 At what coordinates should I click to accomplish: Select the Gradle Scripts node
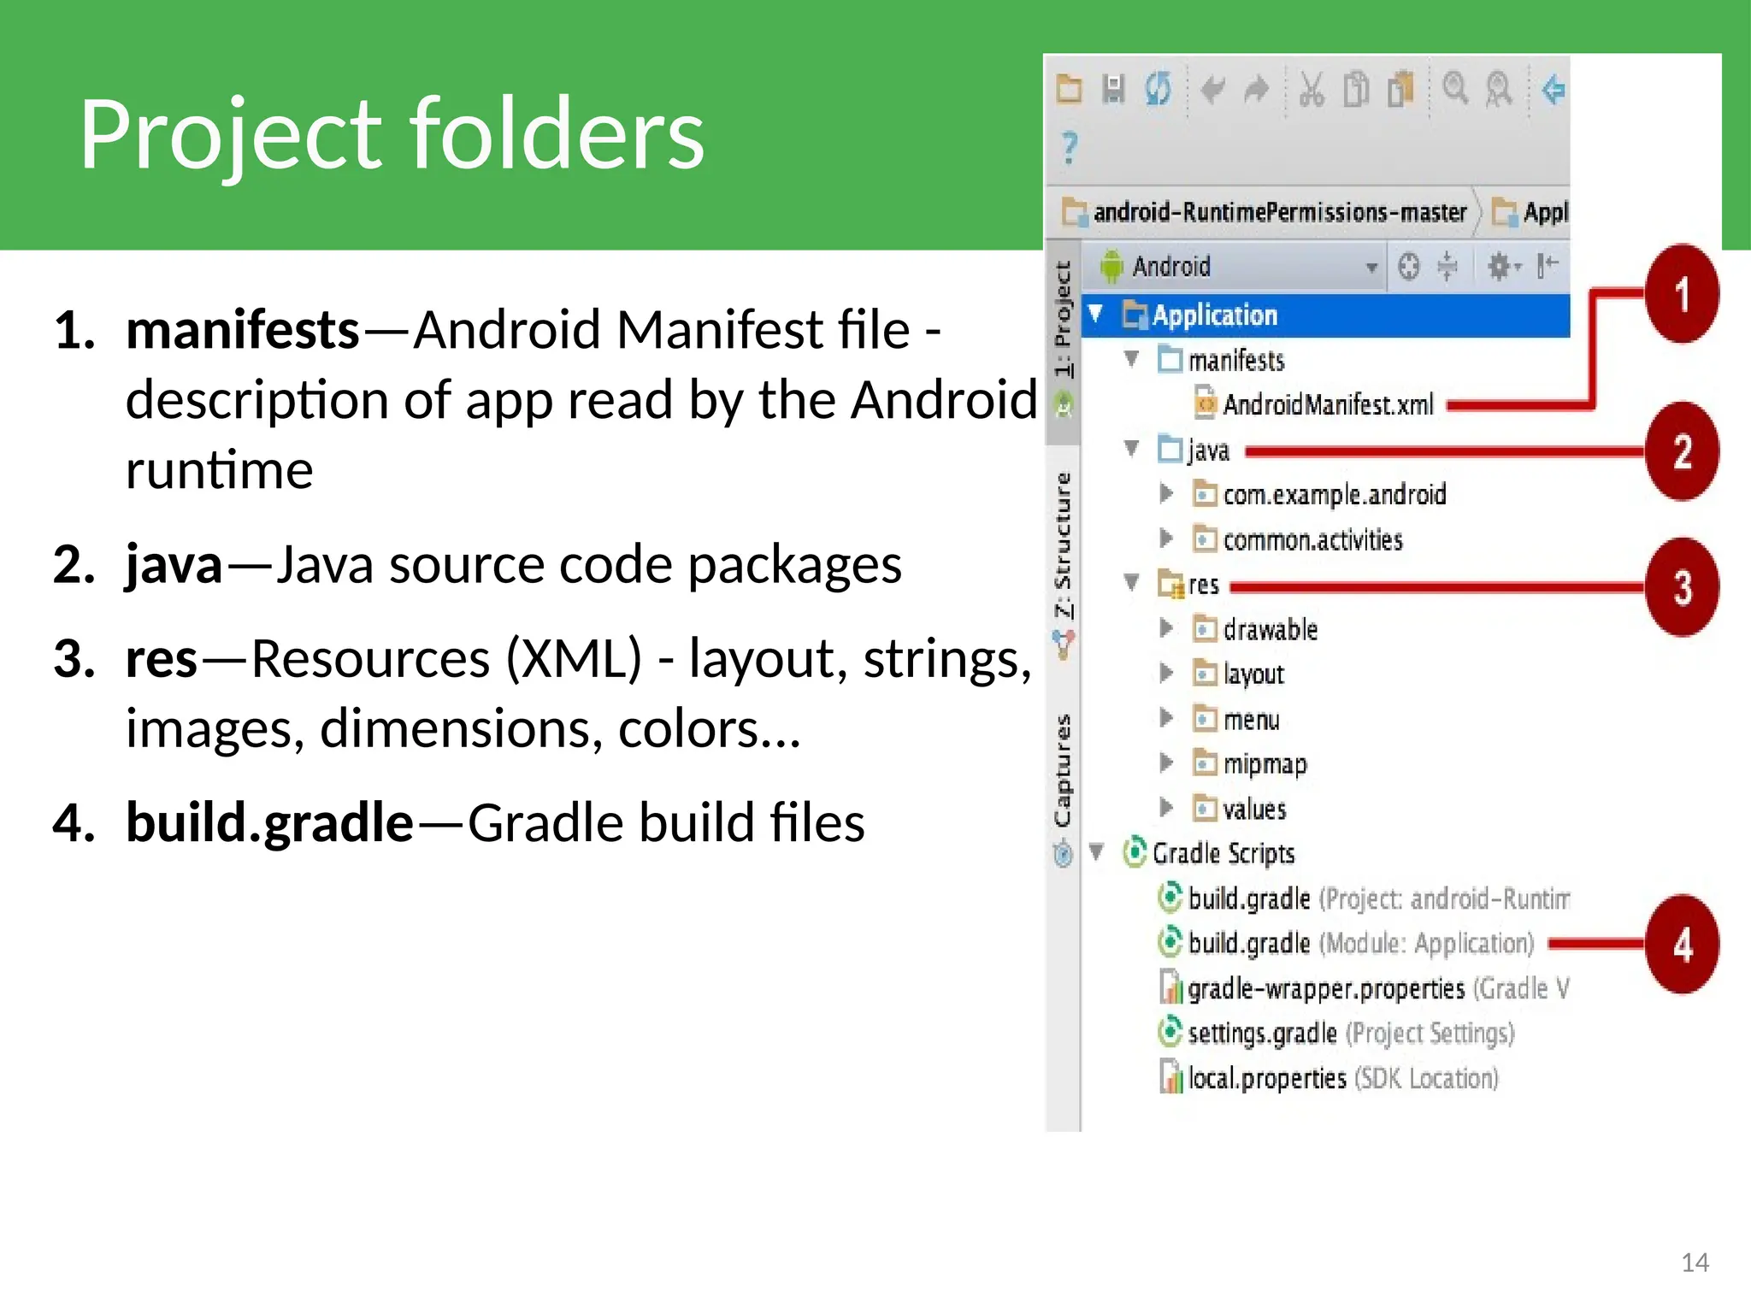tap(1210, 853)
